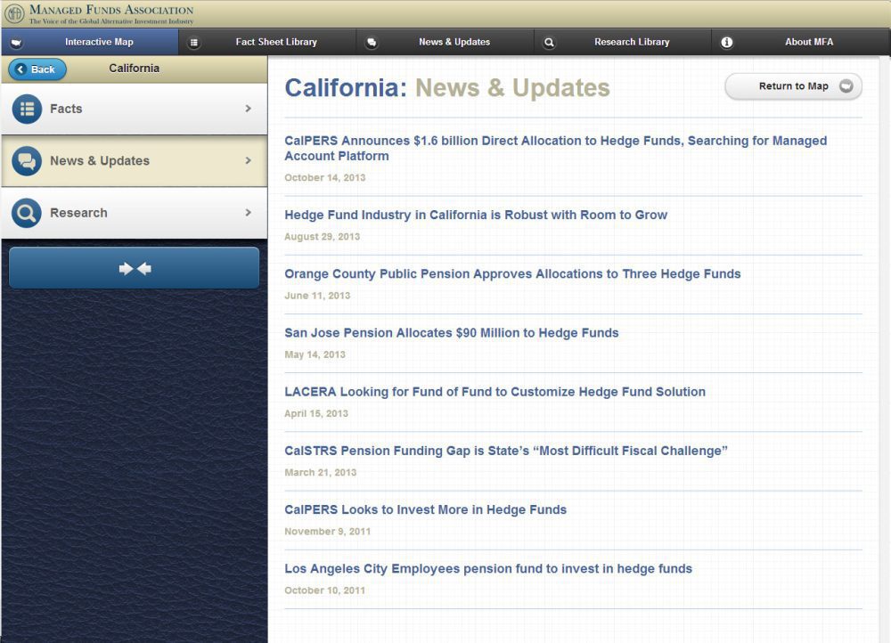This screenshot has height=643, width=891.
Task: Click the Research Library magnifier icon
Action: click(x=549, y=43)
